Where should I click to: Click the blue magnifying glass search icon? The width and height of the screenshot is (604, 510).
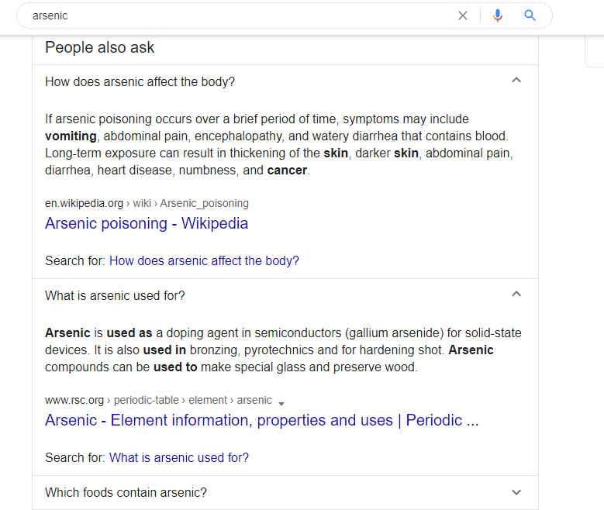point(530,16)
